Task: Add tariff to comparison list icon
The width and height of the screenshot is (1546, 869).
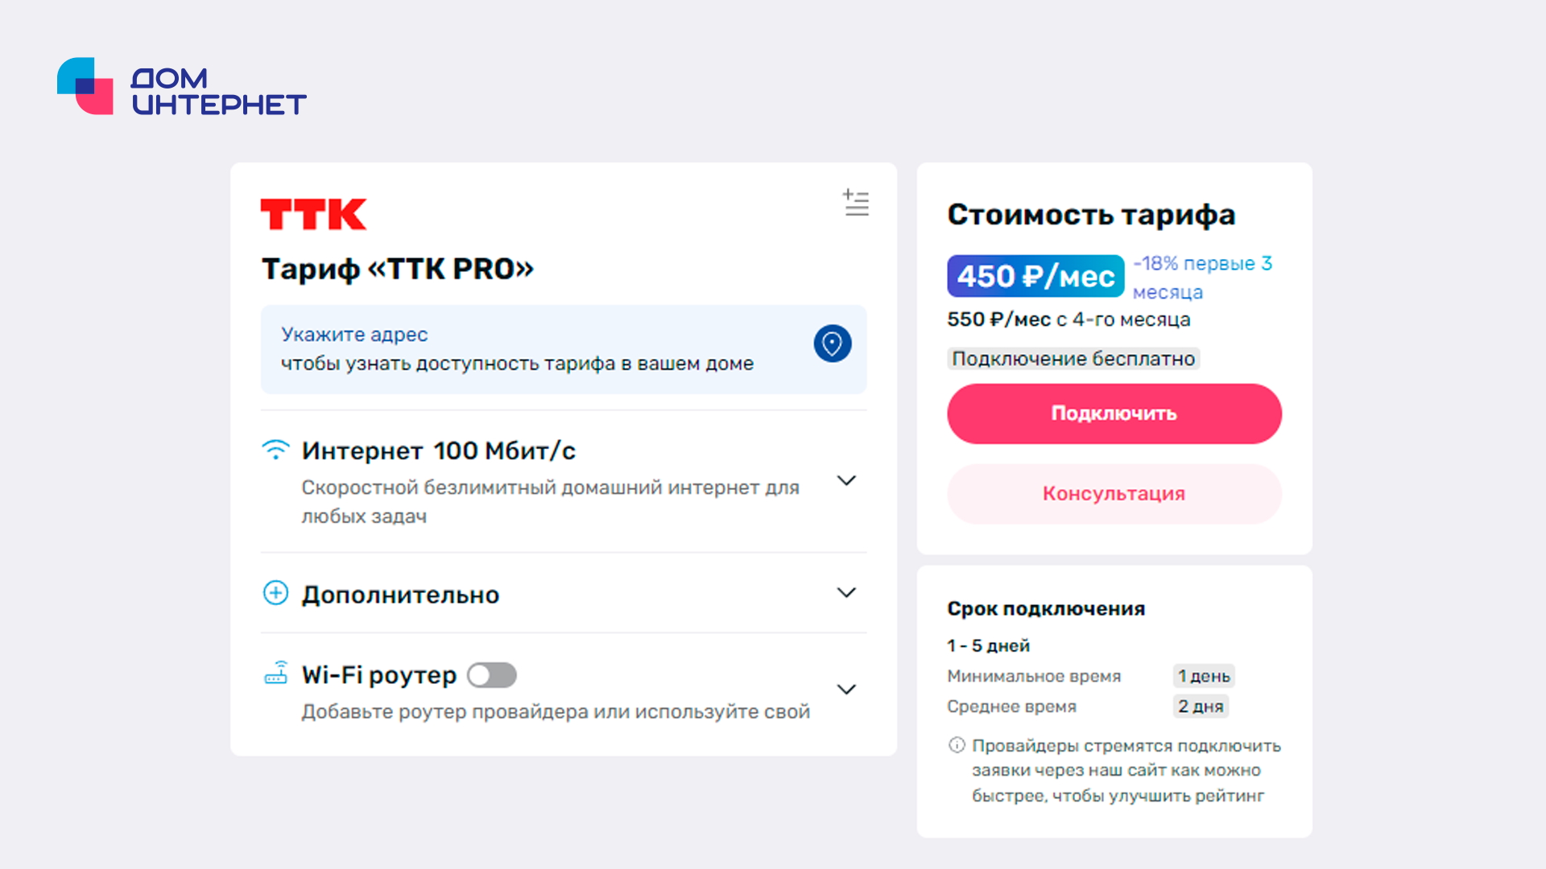Action: coord(856,203)
